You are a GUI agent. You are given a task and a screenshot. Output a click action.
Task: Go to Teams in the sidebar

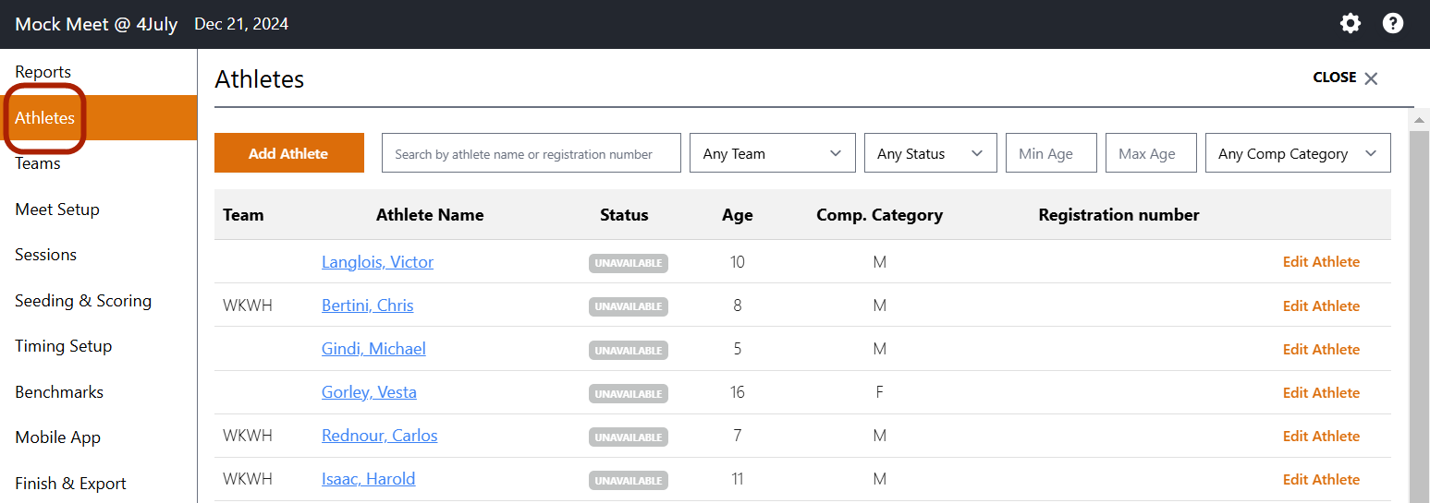(38, 163)
